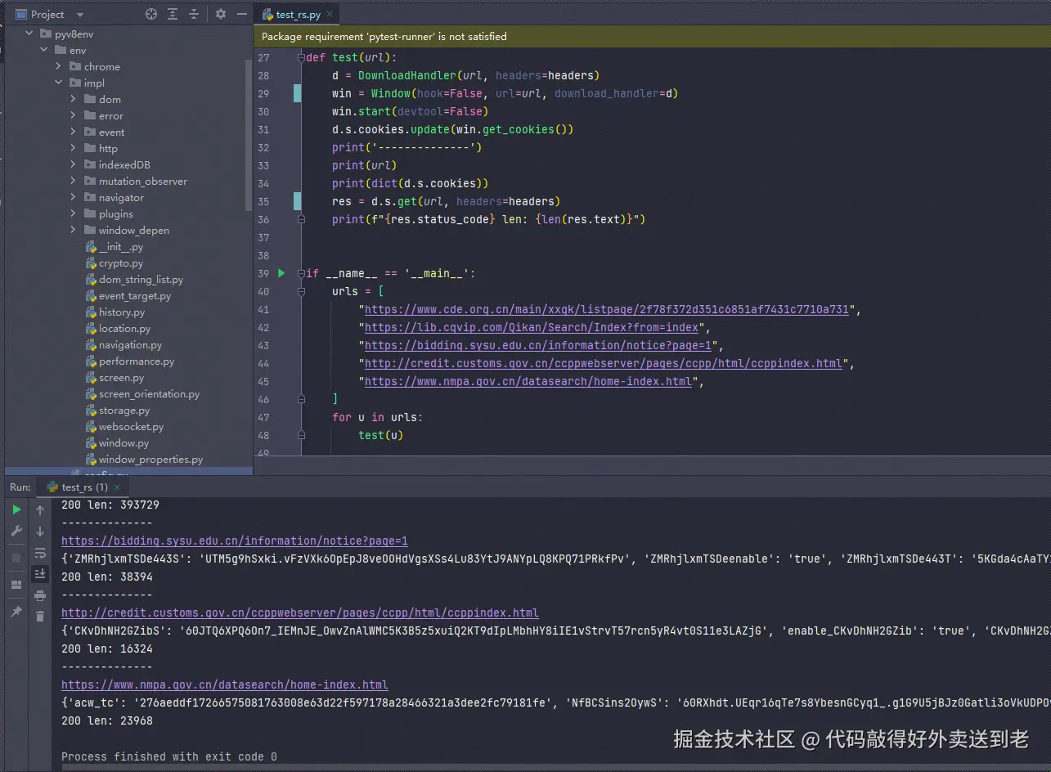
Task: Pin the Run tab
Action: coord(16,612)
